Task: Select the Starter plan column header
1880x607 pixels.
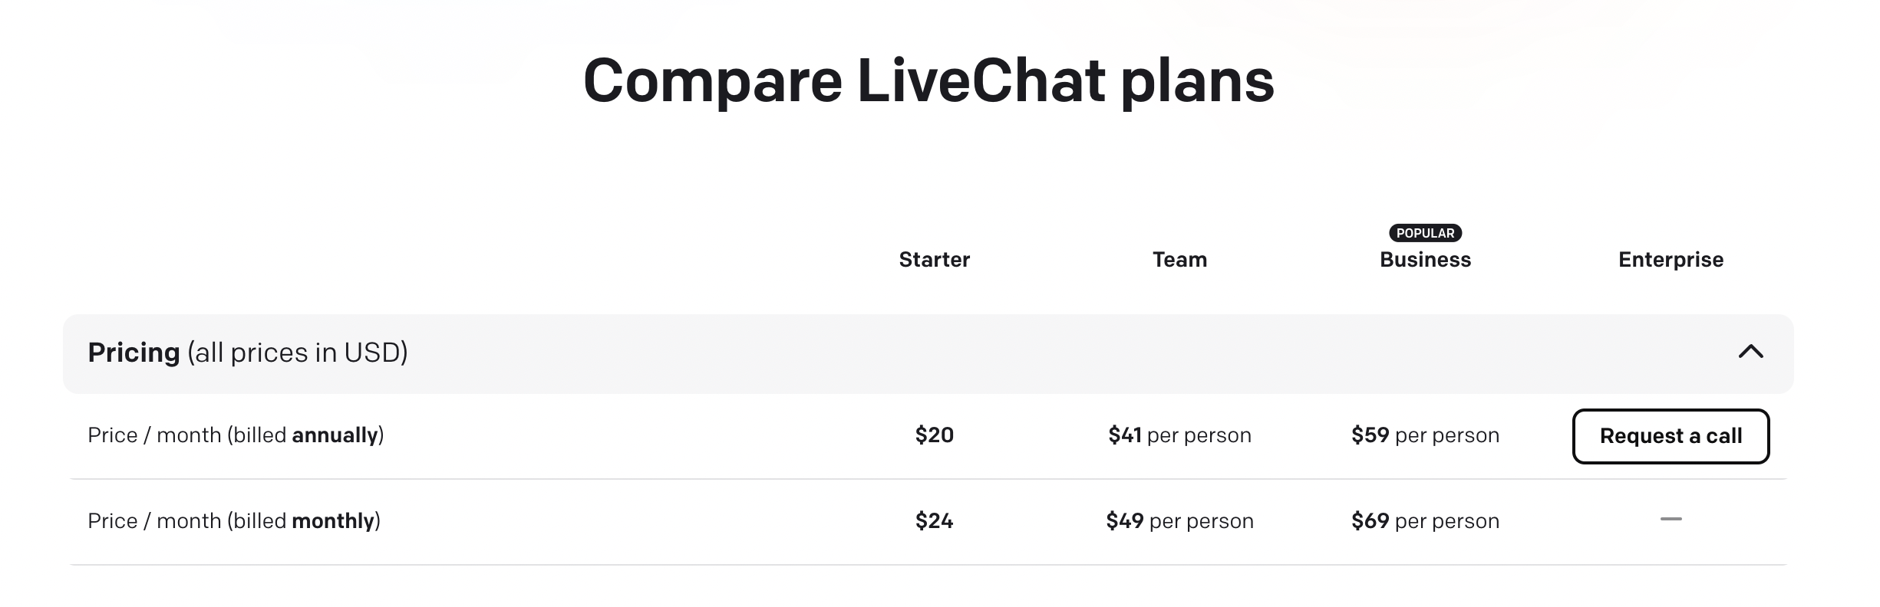Action: tap(934, 260)
